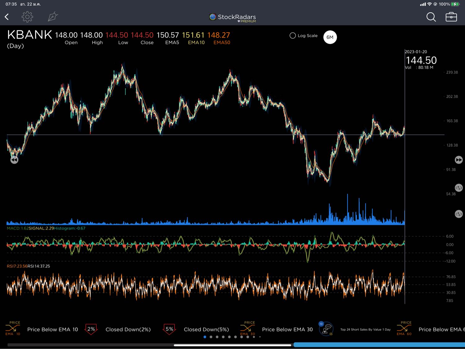Select the High price value
The height and width of the screenshot is (349, 465).
(91, 35)
